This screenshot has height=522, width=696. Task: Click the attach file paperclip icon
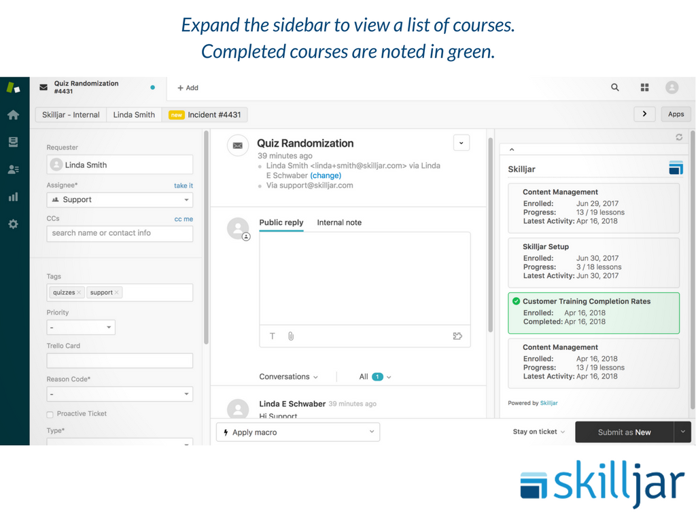[x=291, y=336]
